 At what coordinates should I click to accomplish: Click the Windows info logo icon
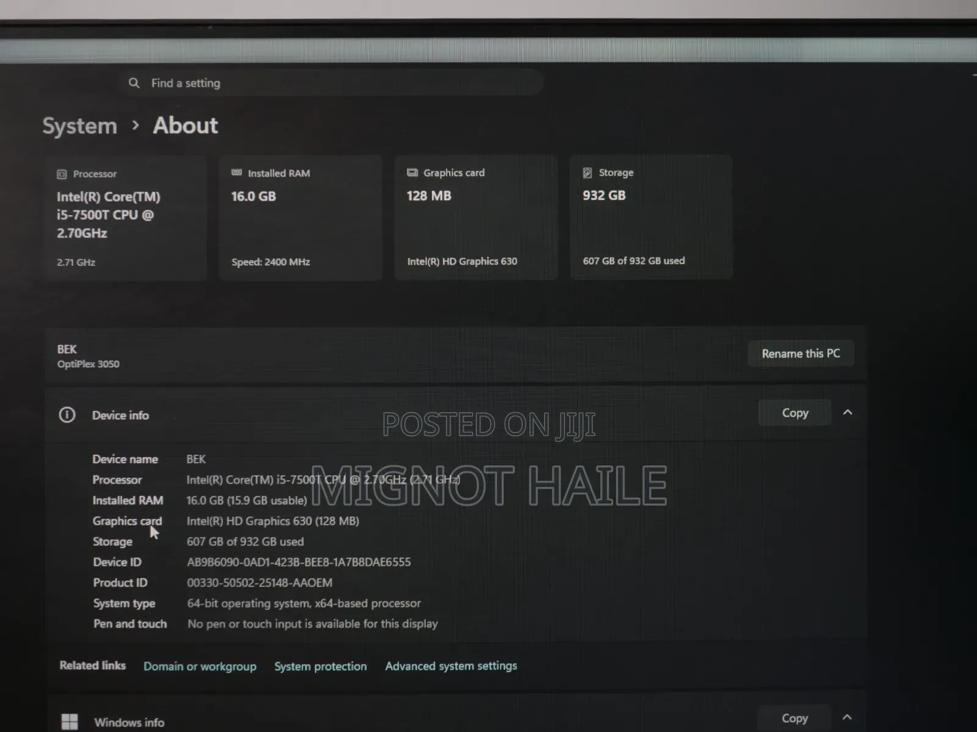click(70, 722)
